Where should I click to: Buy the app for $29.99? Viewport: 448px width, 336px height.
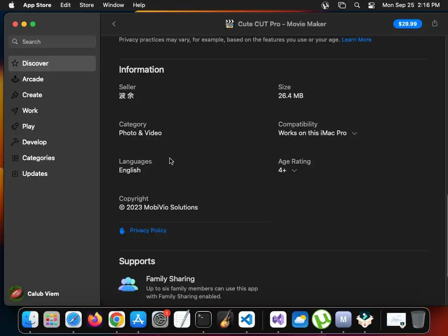point(407,24)
